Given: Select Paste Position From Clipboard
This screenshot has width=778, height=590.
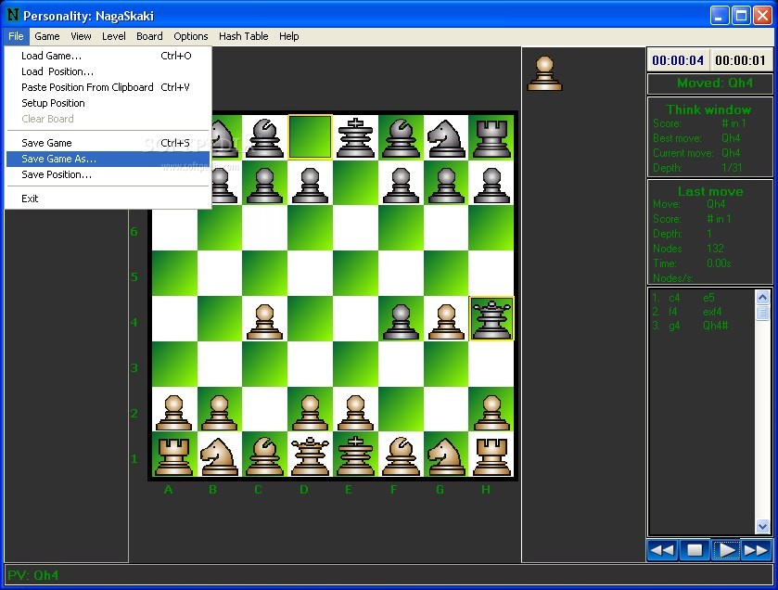Looking at the screenshot, I should pos(108,87).
